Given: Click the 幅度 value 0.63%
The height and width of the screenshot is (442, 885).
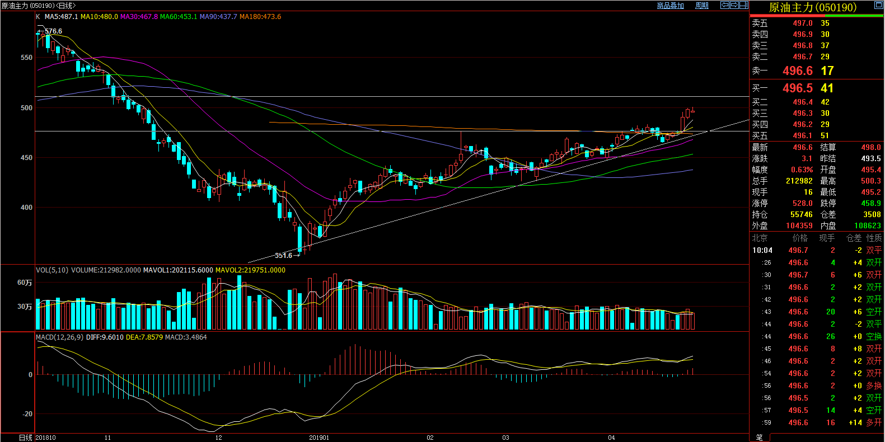Looking at the screenshot, I should (802, 170).
